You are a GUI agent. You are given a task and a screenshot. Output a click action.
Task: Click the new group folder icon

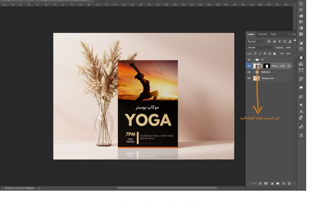click(278, 184)
